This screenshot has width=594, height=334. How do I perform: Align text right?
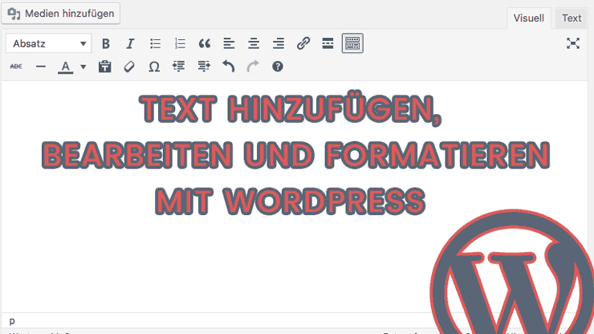point(279,43)
